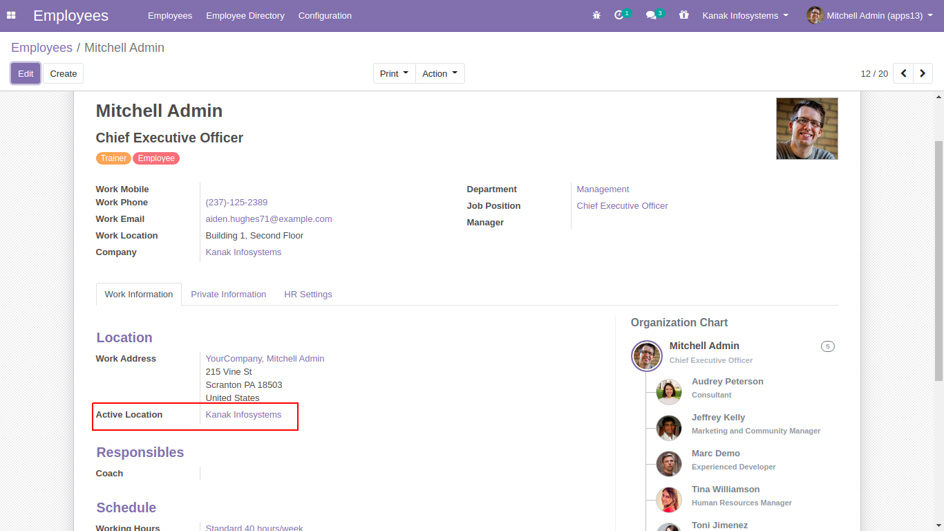944x531 pixels.
Task: Open Jeffrey Kelly in organization chart
Action: (718, 417)
